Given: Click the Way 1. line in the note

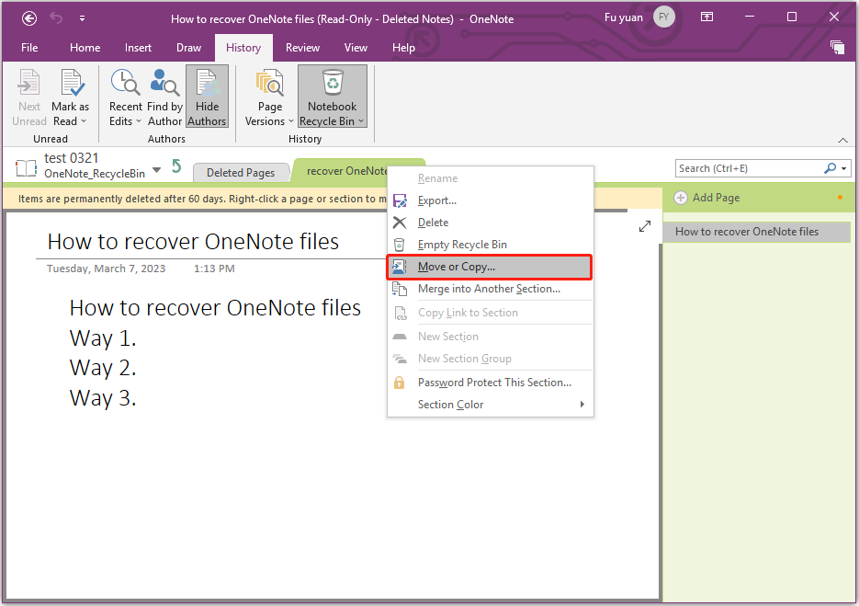Looking at the screenshot, I should [103, 338].
